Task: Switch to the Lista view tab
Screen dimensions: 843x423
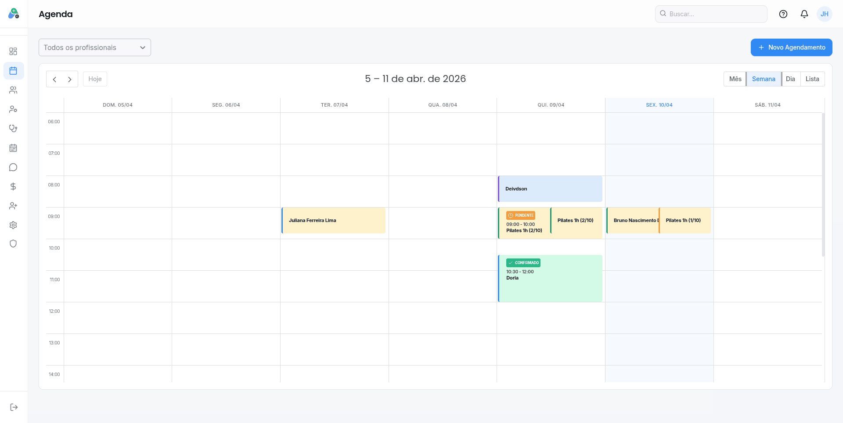Action: pos(812,79)
